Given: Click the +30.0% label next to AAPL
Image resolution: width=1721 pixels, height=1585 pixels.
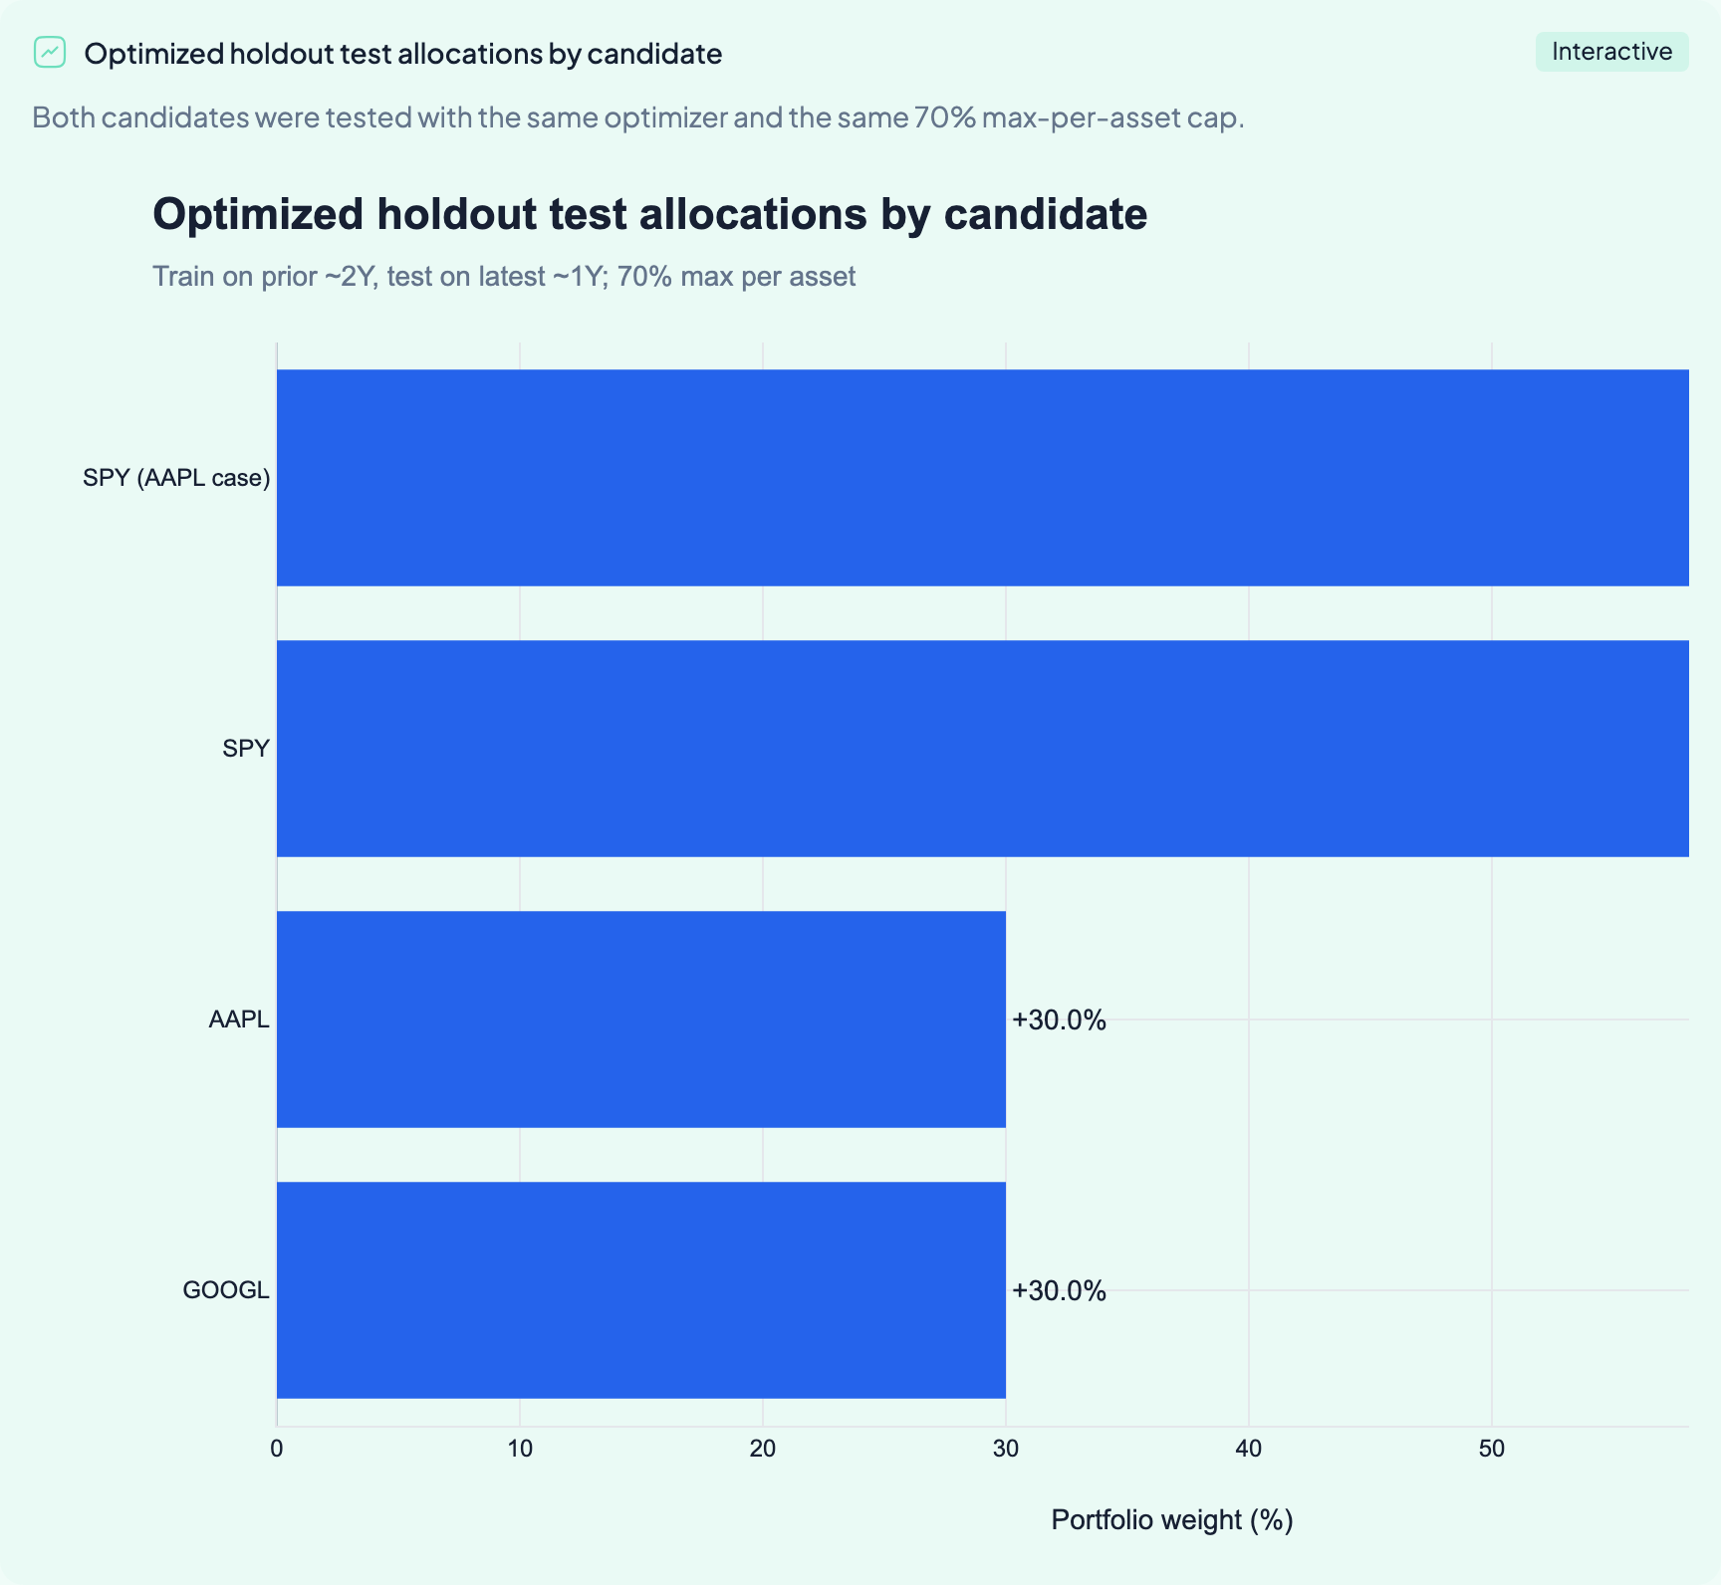Looking at the screenshot, I should tap(1059, 1019).
